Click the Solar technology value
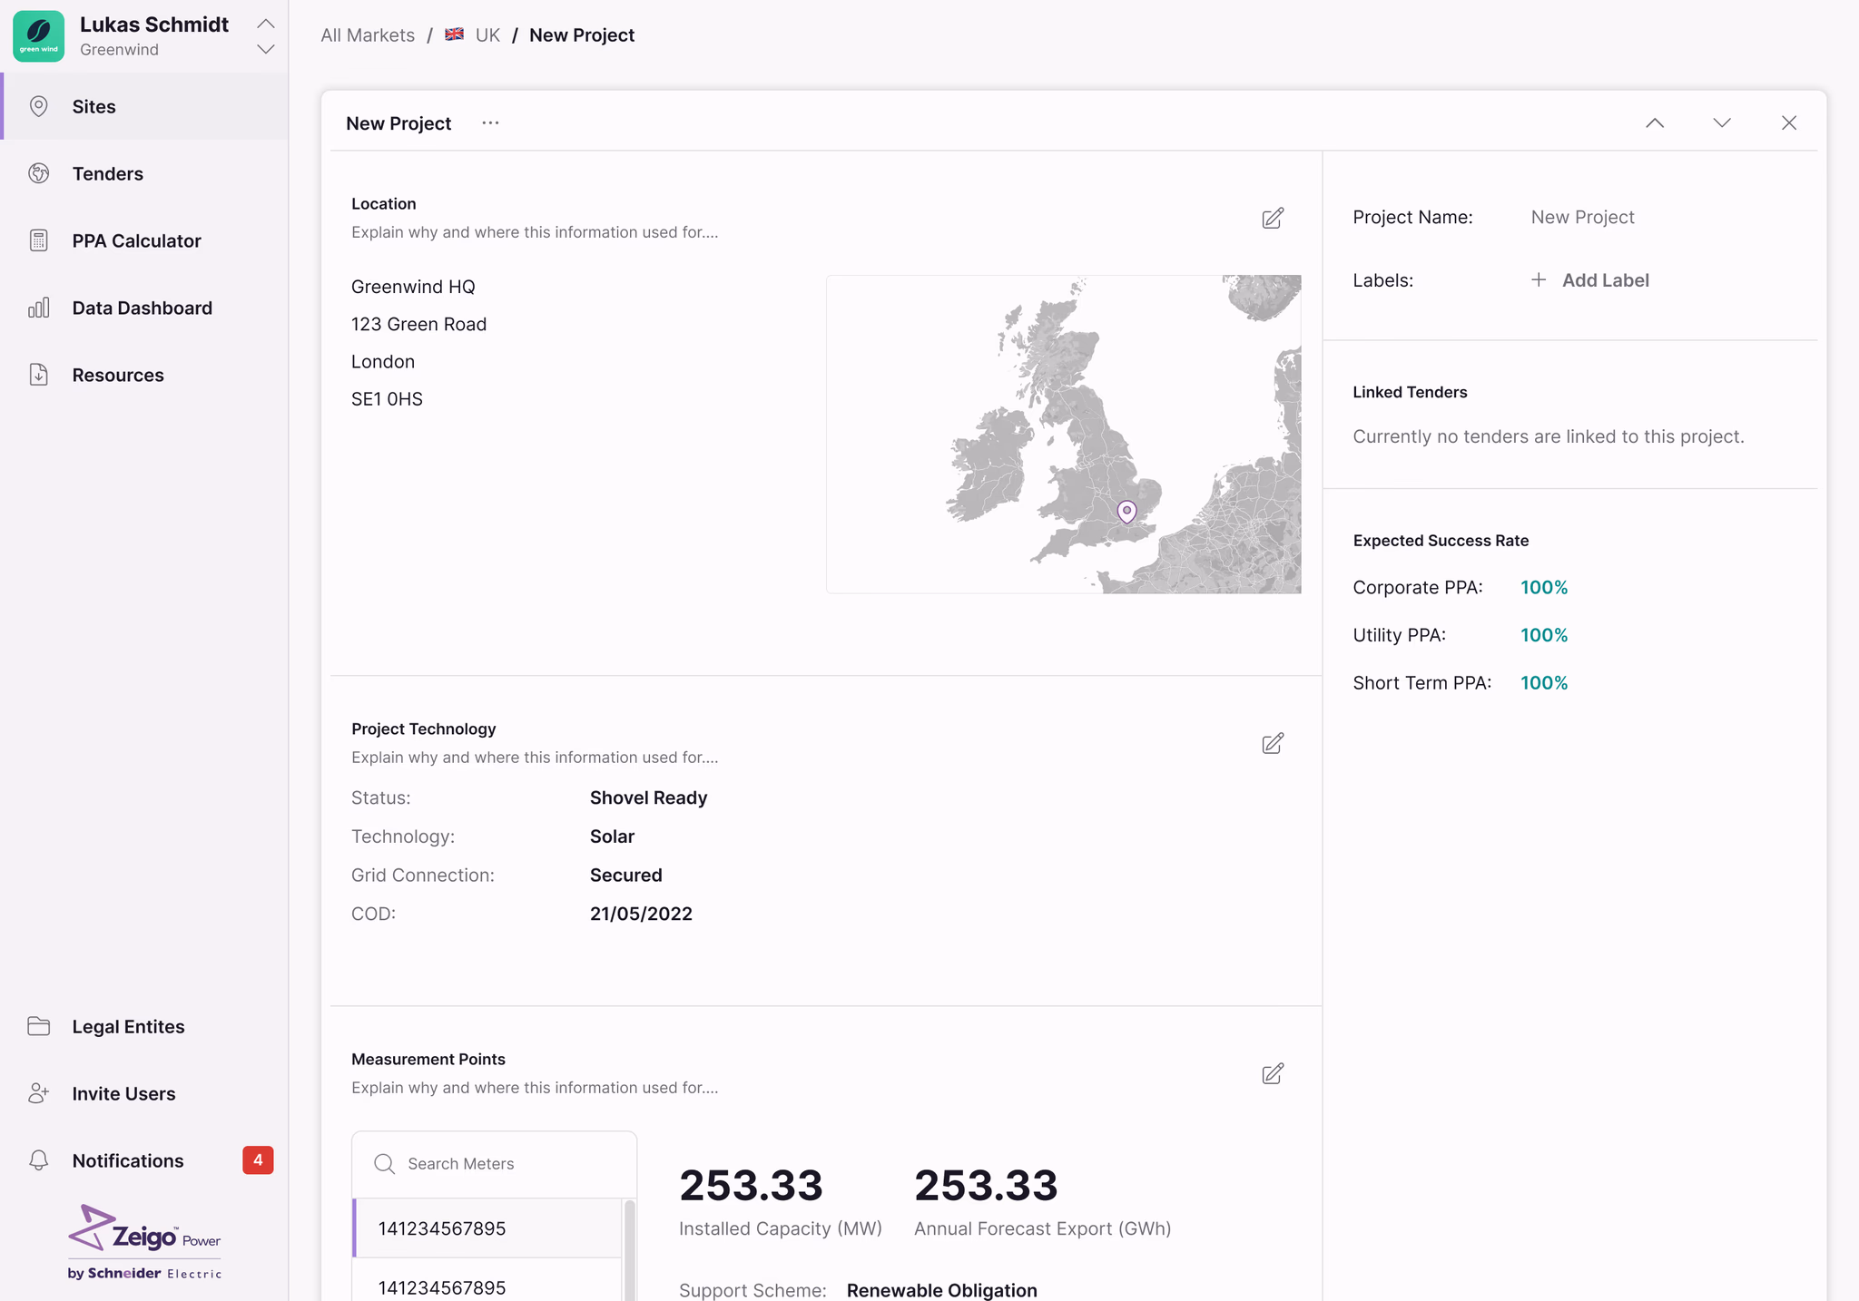This screenshot has width=1859, height=1301. click(612, 836)
